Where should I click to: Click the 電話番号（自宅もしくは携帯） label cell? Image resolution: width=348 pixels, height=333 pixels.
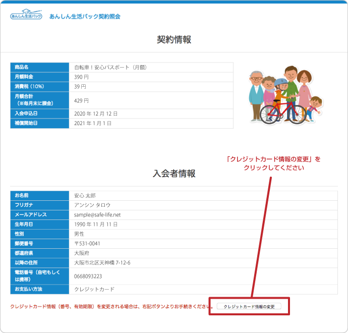(x=40, y=276)
